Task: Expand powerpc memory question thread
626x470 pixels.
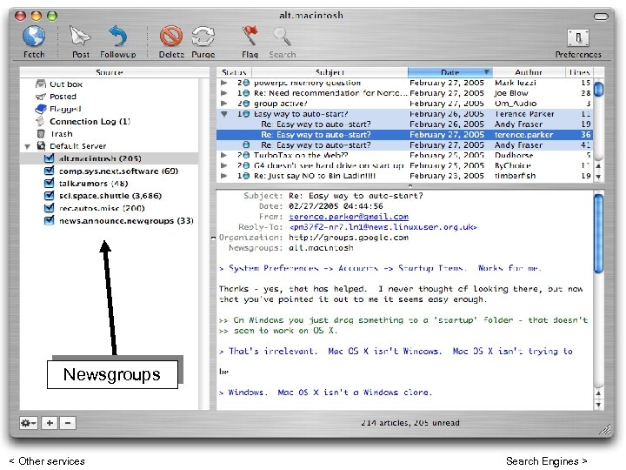Action: click(x=224, y=83)
